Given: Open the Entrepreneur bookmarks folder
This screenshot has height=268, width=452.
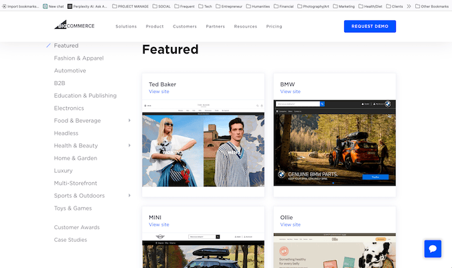Looking at the screenshot, I should click(229, 6).
